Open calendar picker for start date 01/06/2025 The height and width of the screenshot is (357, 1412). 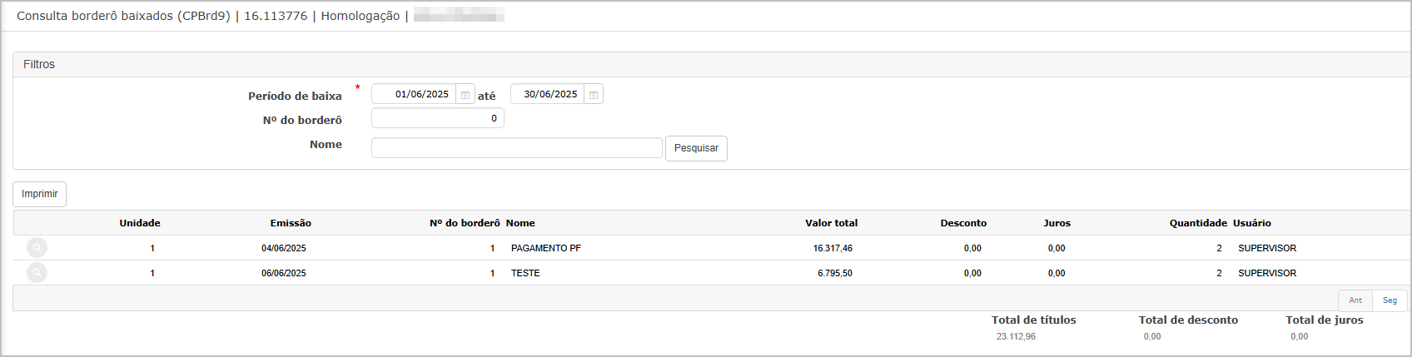(x=465, y=95)
